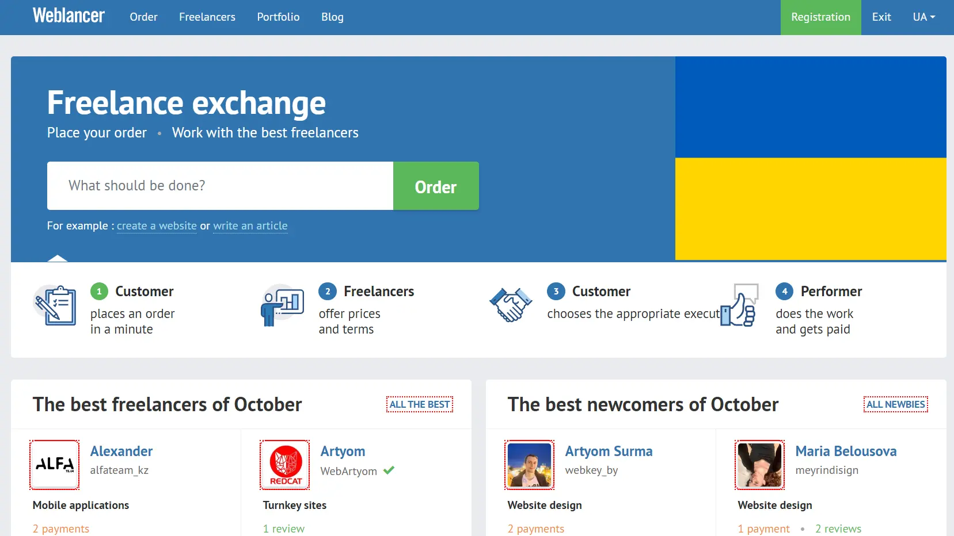Click the 'write an article' example link
Viewport: 954px width, 536px height.
coord(250,226)
